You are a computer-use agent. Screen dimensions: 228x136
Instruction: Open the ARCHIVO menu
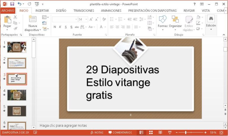click(8, 11)
